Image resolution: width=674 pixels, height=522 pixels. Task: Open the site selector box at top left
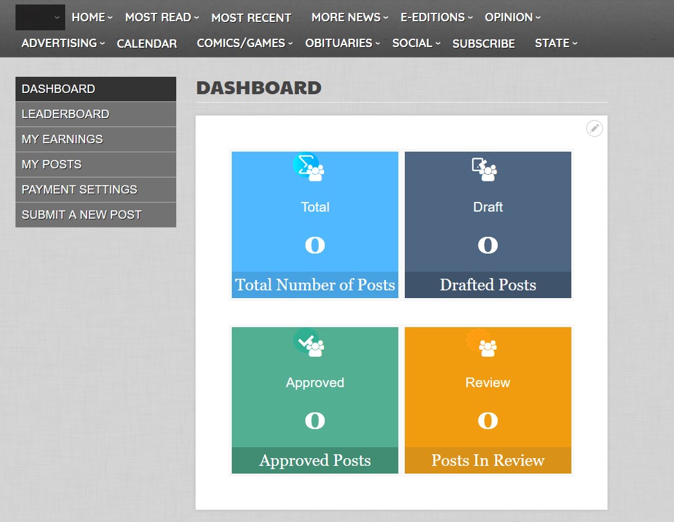[x=39, y=17]
